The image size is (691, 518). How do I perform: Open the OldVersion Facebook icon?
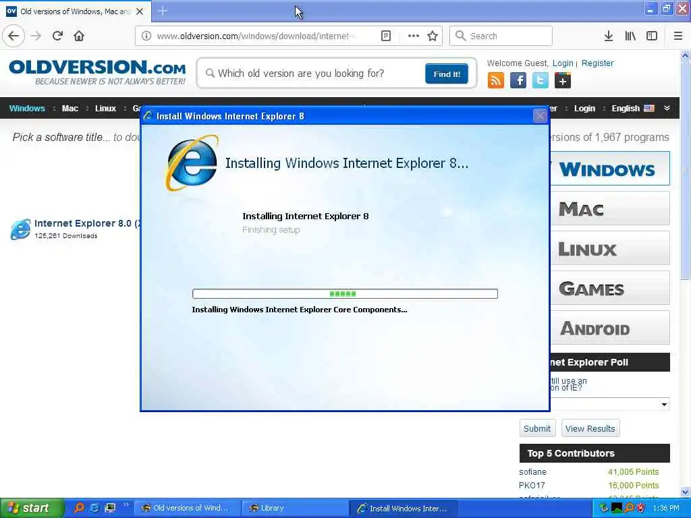coord(518,81)
